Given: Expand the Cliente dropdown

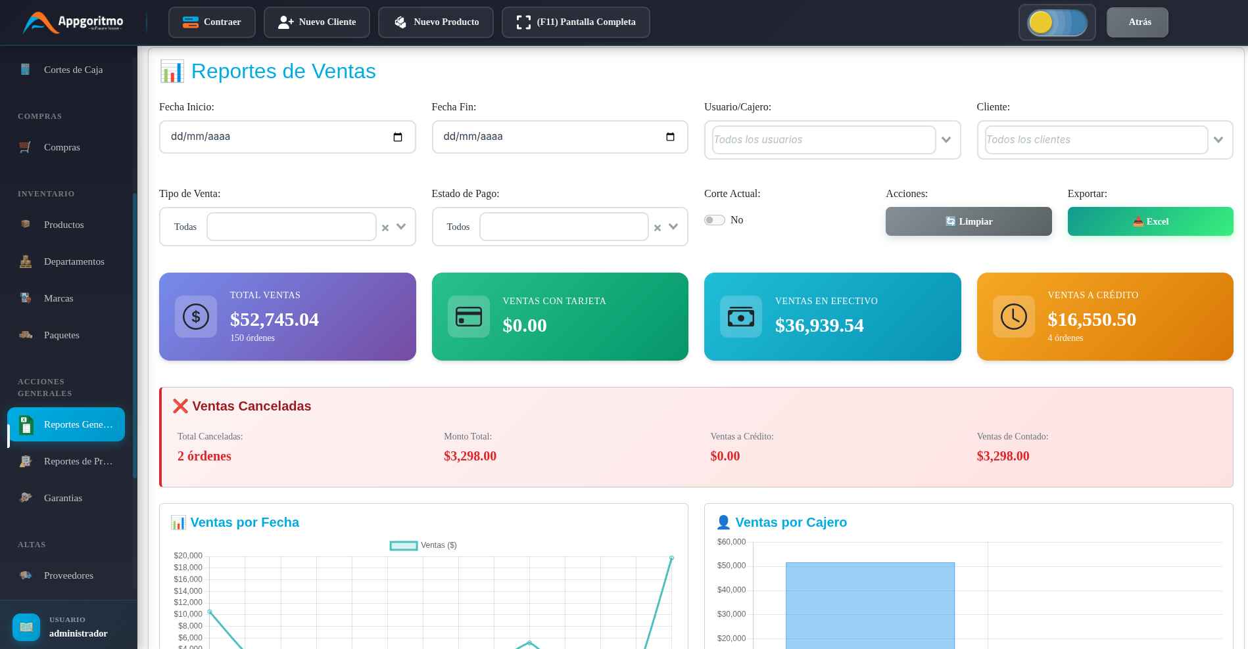Looking at the screenshot, I should tap(1218, 140).
